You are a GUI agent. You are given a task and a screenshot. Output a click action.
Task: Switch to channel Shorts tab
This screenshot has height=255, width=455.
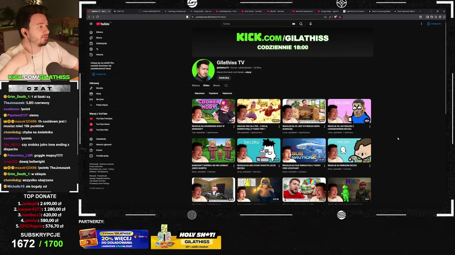pyautogui.click(x=216, y=85)
